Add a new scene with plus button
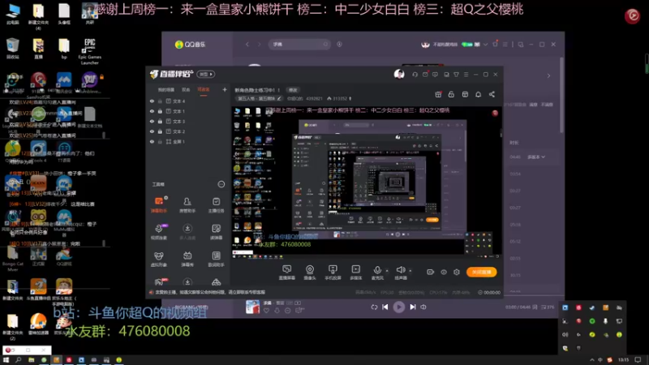Screen dimensions: 649x365 click(225, 89)
